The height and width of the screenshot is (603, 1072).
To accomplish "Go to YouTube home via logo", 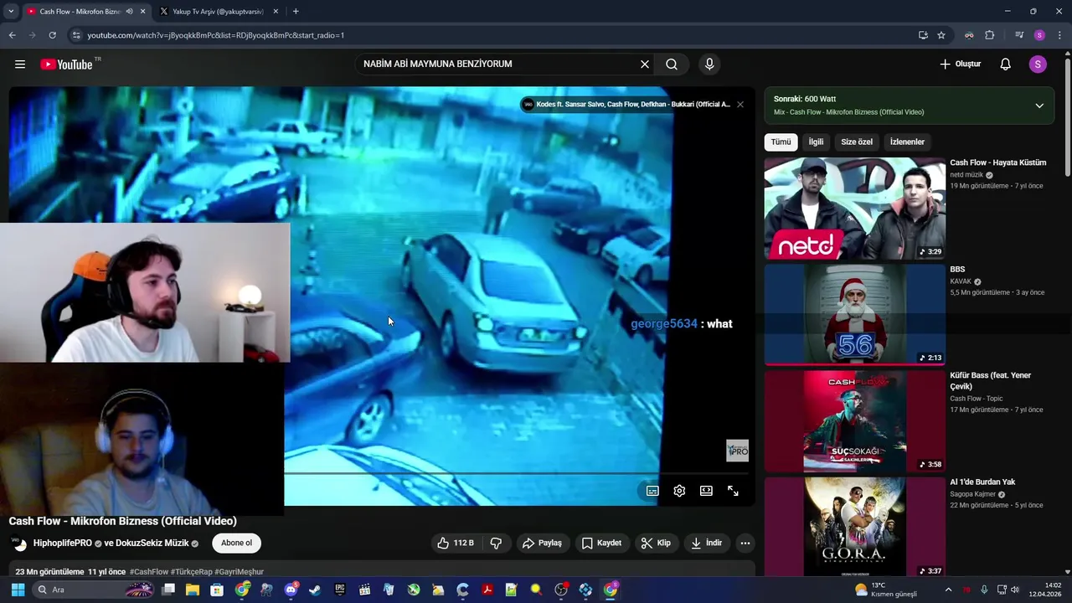I will (x=66, y=64).
